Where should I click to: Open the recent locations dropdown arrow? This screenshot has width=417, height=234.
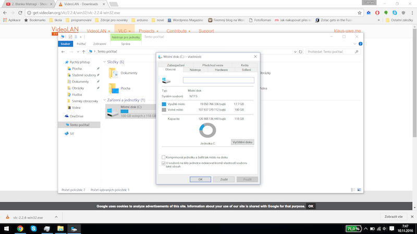pyautogui.click(x=77, y=51)
